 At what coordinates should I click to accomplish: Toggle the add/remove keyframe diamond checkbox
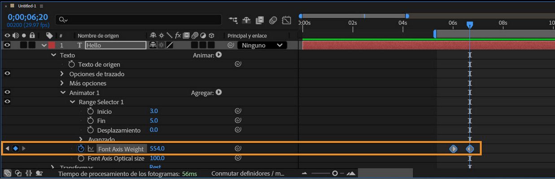pyautogui.click(x=15, y=149)
